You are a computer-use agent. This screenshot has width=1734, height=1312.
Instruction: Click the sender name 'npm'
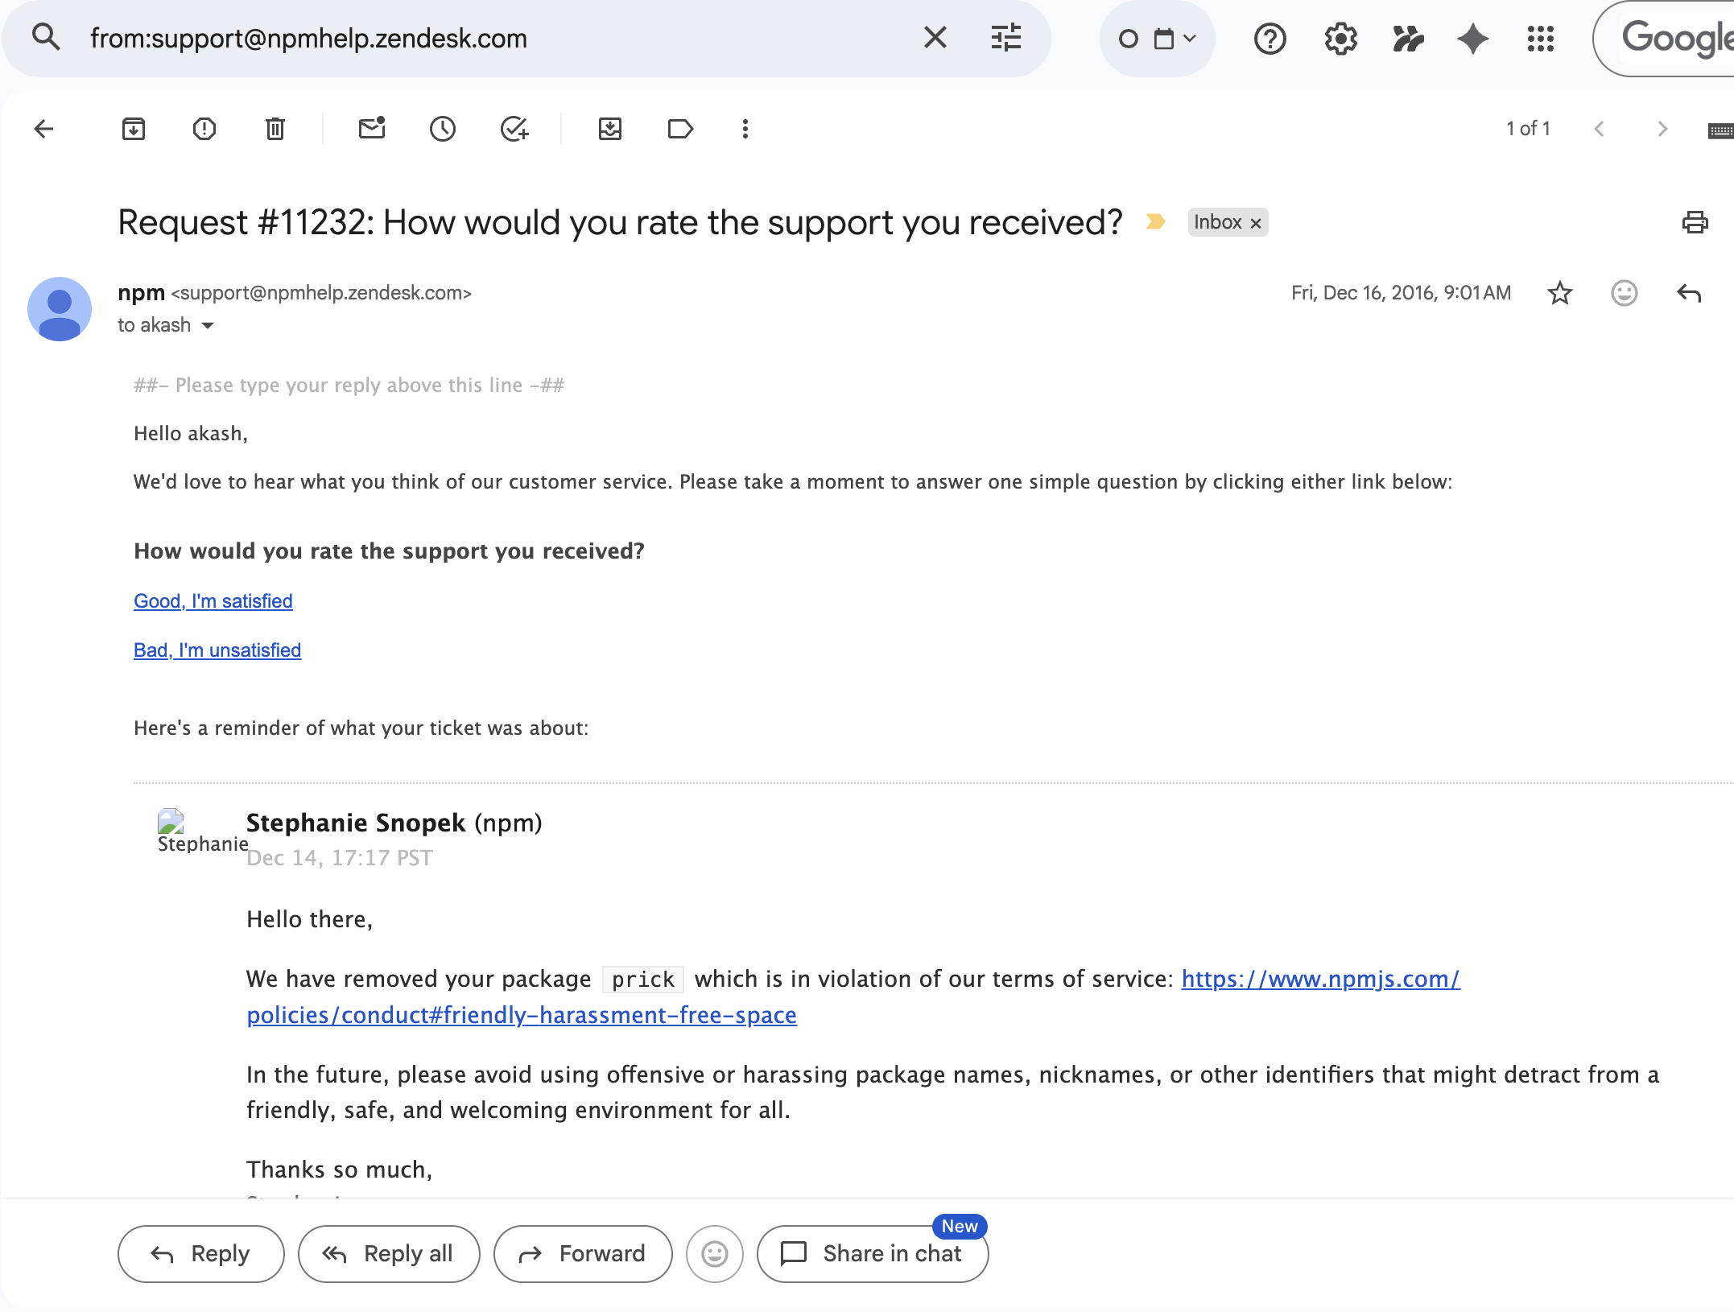(142, 293)
